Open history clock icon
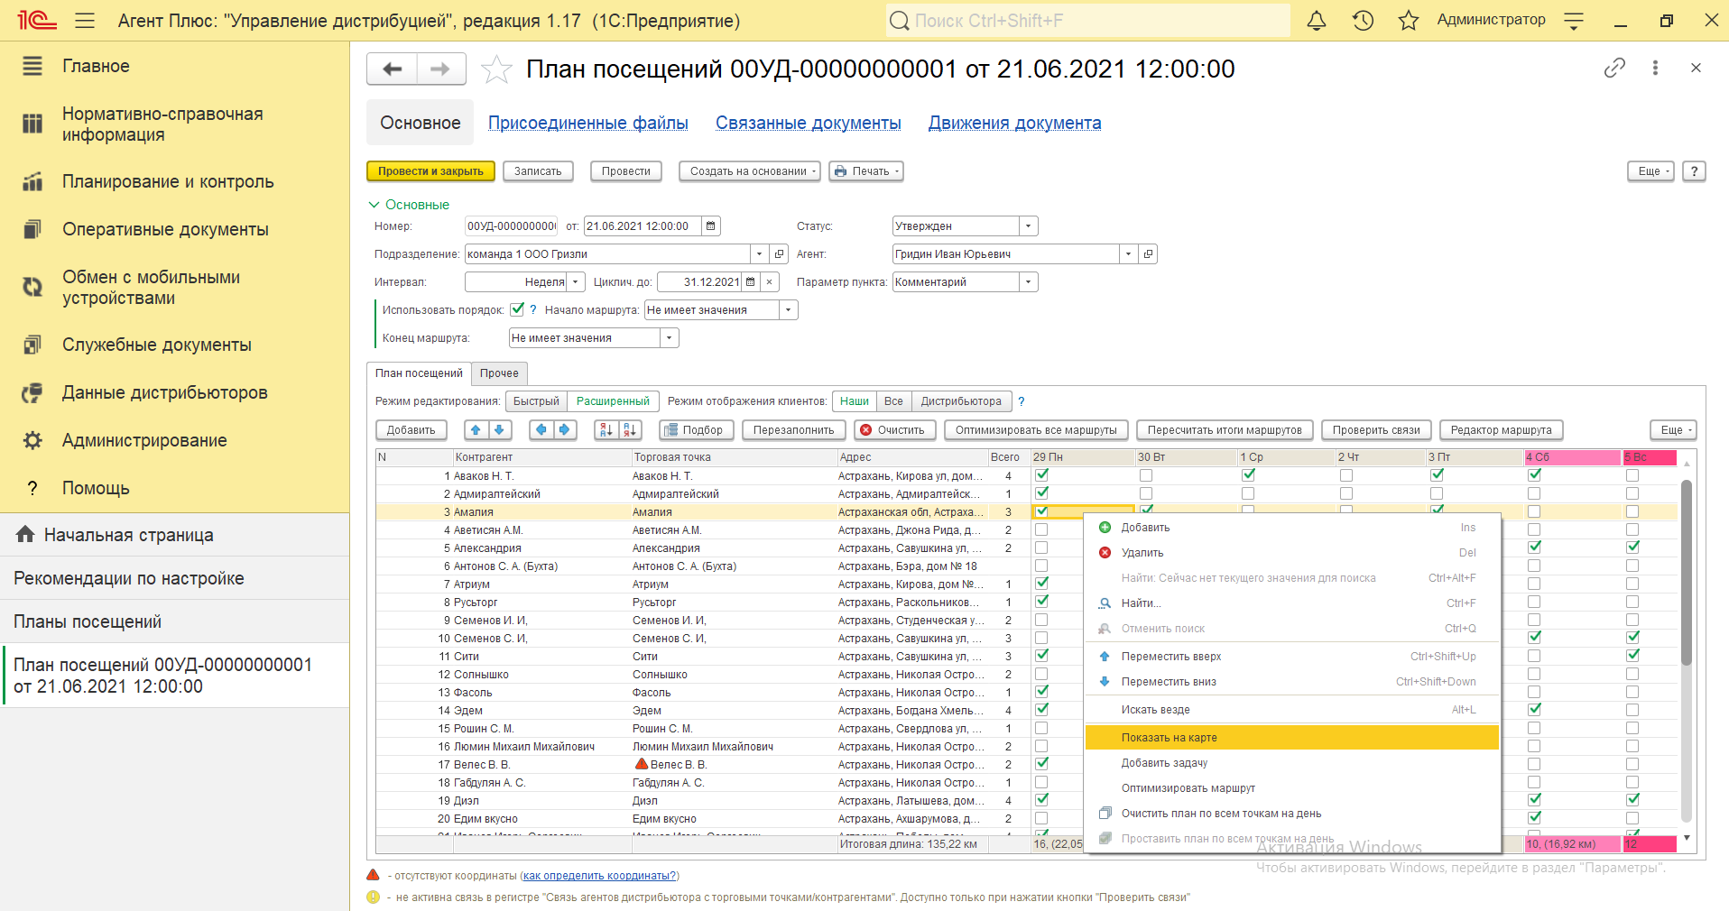1729x911 pixels. point(1363,20)
